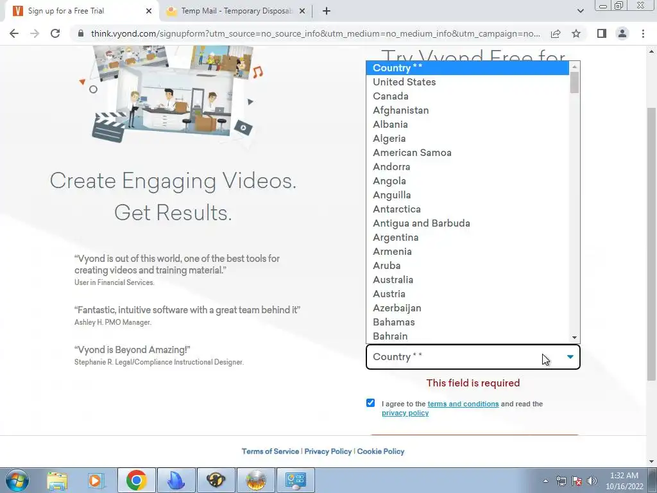Viewport: 657px width, 493px height.
Task: Go forward using the browser forward arrow
Action: click(35, 33)
